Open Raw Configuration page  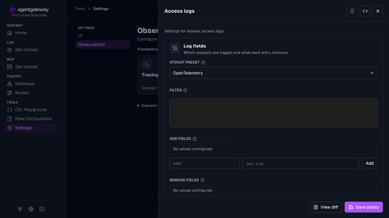[x=31, y=119]
